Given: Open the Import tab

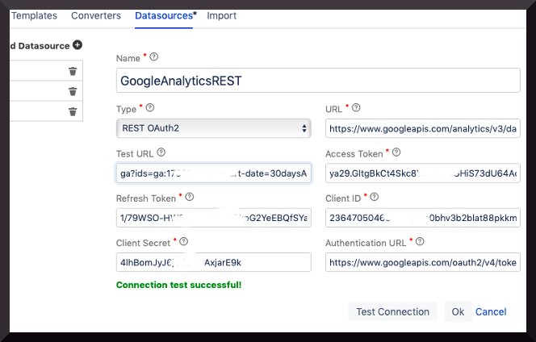Looking at the screenshot, I should pos(221,15).
